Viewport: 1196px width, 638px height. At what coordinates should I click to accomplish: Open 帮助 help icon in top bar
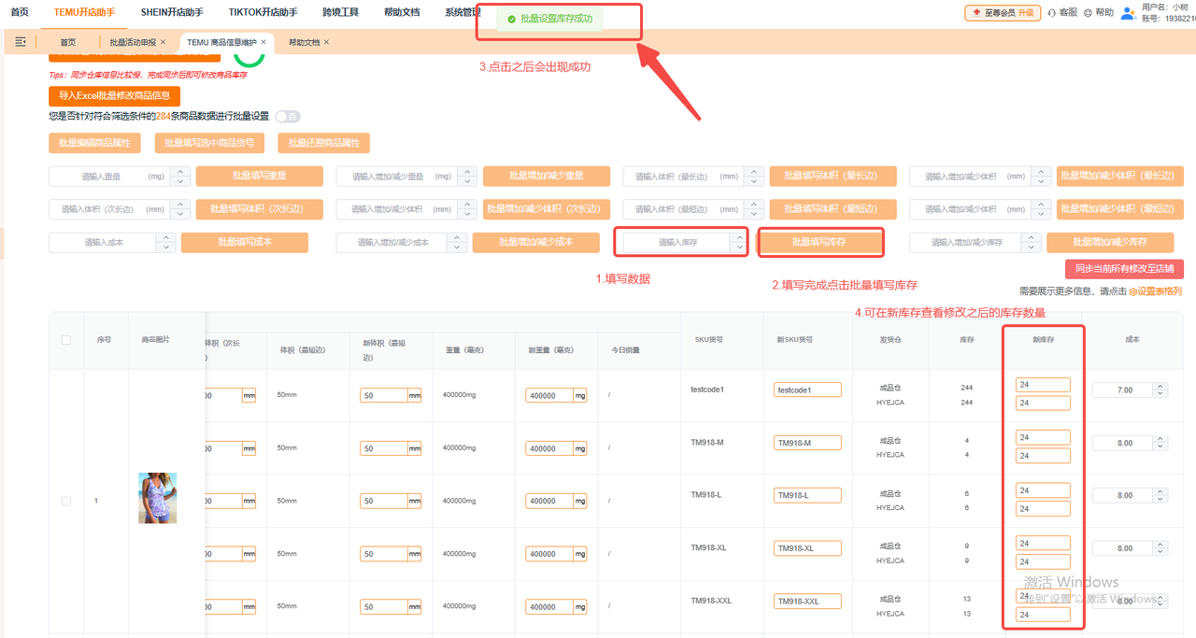point(1088,13)
